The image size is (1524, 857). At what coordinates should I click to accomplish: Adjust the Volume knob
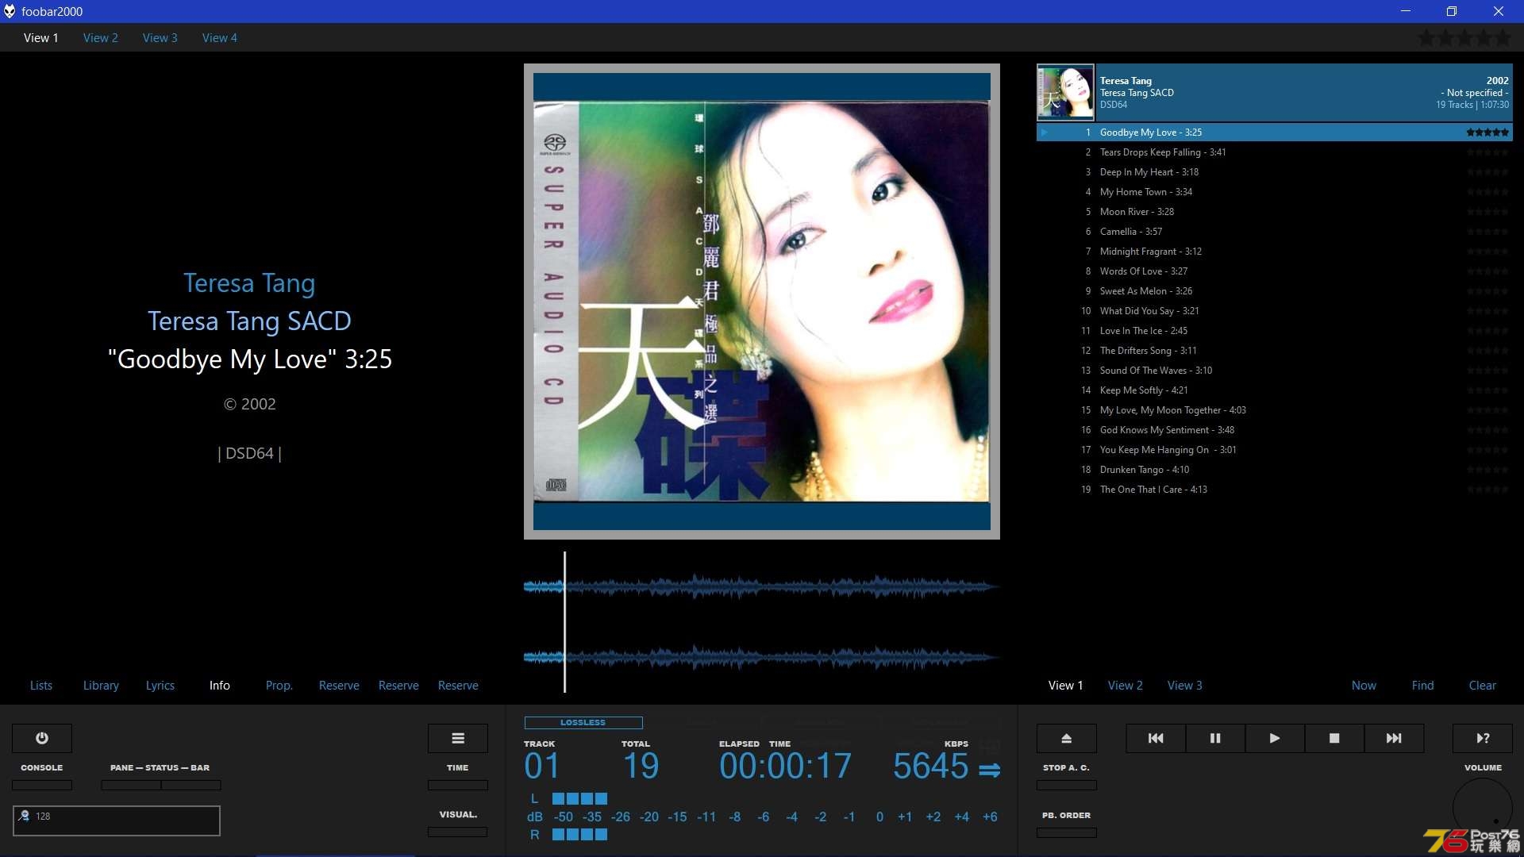1483,807
